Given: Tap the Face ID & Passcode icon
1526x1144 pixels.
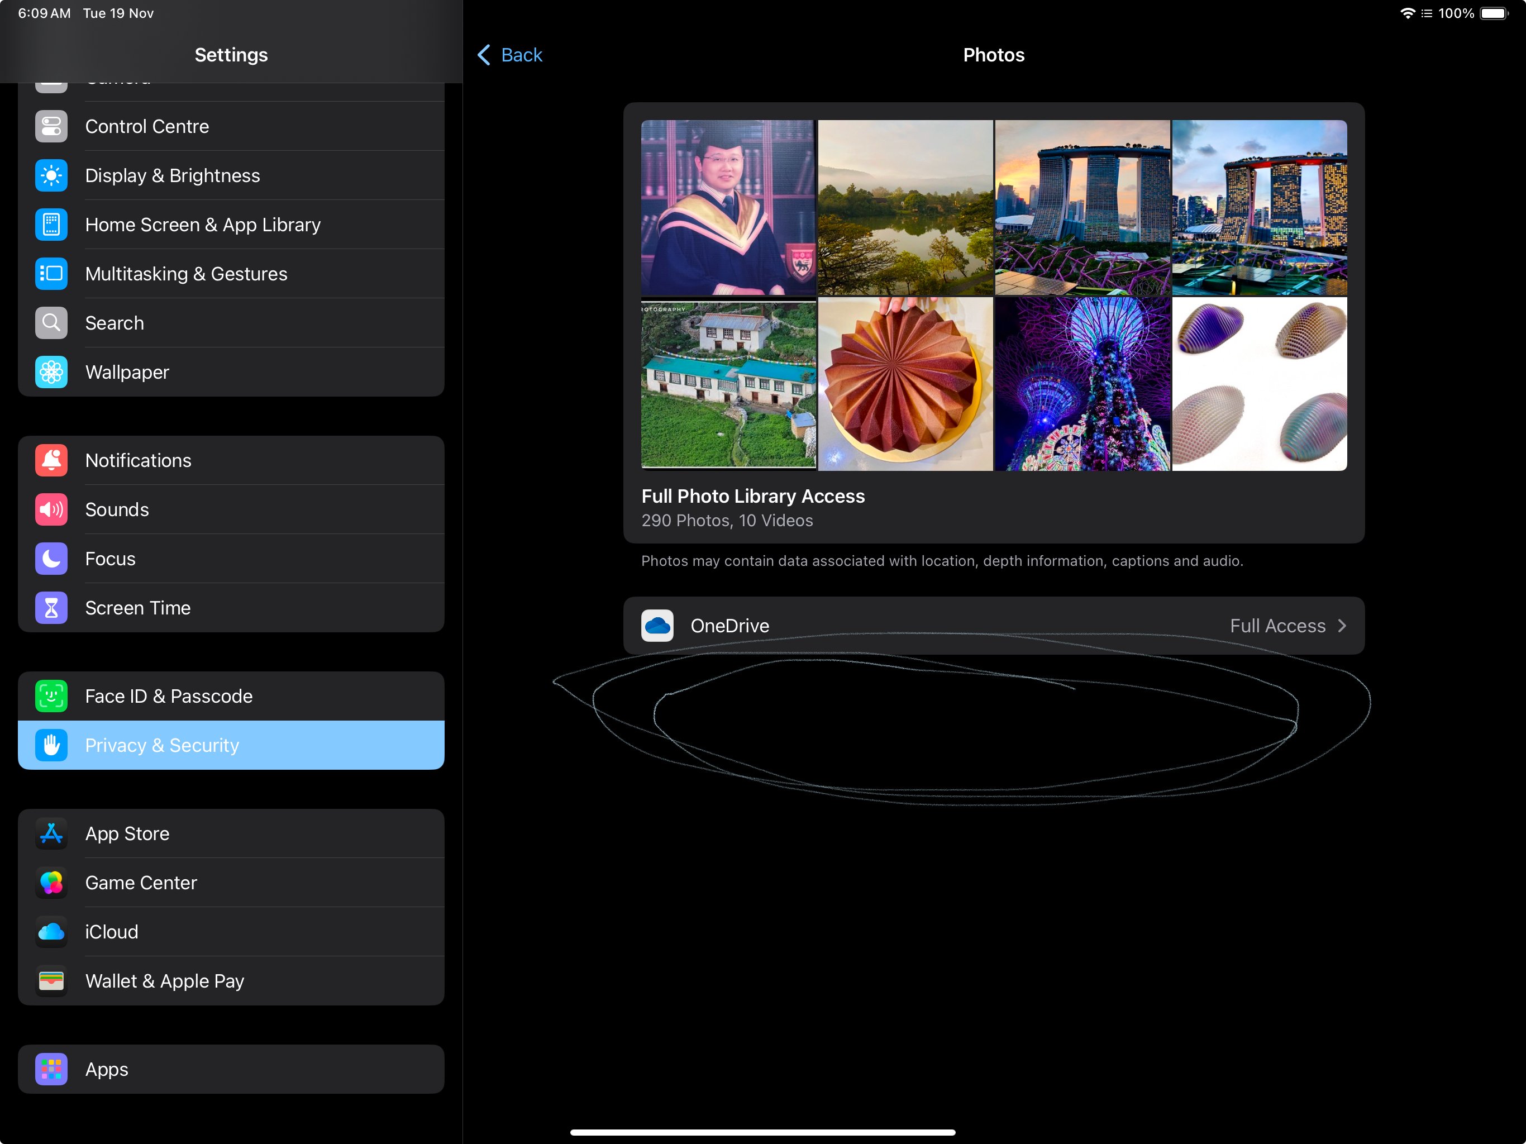Looking at the screenshot, I should click(x=51, y=696).
